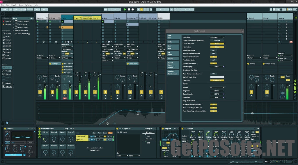The height and width of the screenshot is (165, 298).
Task: Open the Samples category in browser
Action: pyautogui.click(x=7, y=58)
